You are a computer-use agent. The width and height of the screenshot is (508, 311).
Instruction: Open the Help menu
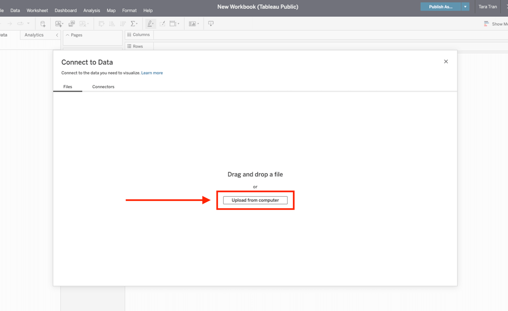point(148,11)
